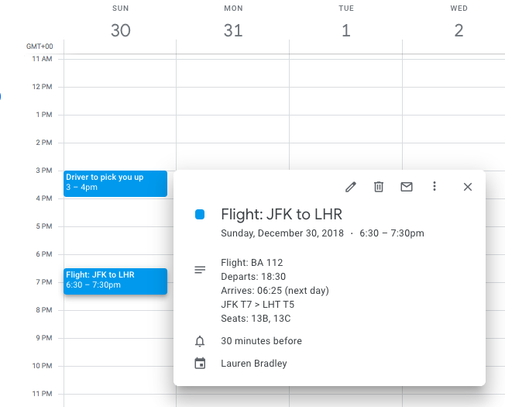The image size is (505, 407).
Task: Open Tuesday 1 day view
Action: coord(346,30)
